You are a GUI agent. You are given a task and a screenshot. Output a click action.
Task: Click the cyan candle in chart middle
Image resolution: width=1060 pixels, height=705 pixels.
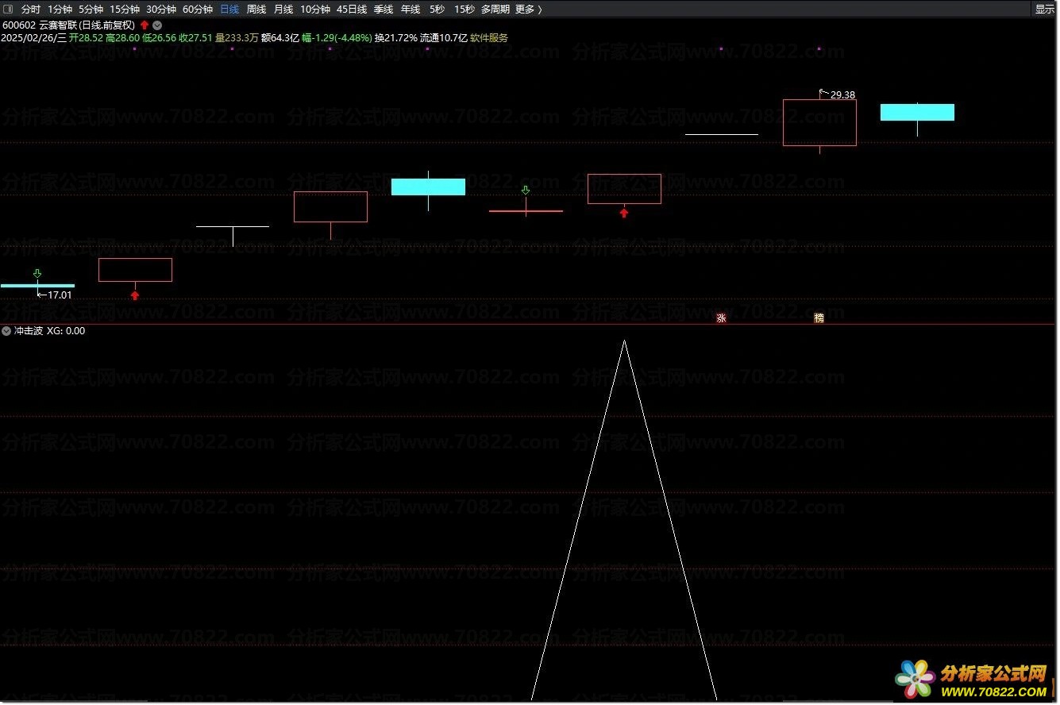428,187
